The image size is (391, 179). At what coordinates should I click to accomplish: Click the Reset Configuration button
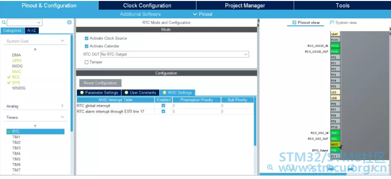100,83
